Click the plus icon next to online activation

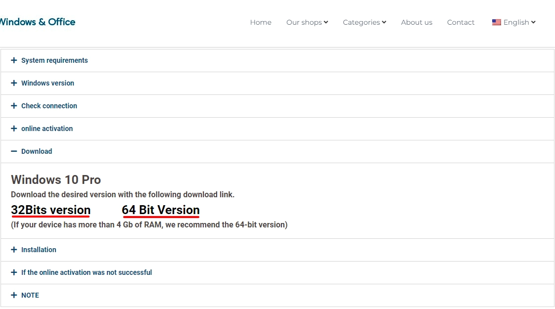click(14, 129)
